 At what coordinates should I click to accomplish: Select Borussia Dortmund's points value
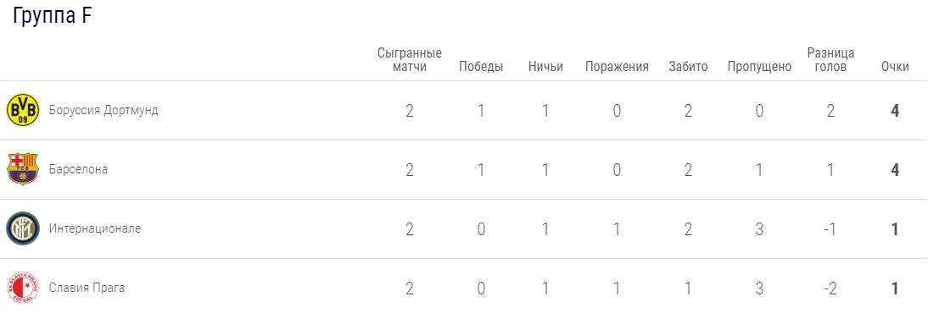(895, 111)
